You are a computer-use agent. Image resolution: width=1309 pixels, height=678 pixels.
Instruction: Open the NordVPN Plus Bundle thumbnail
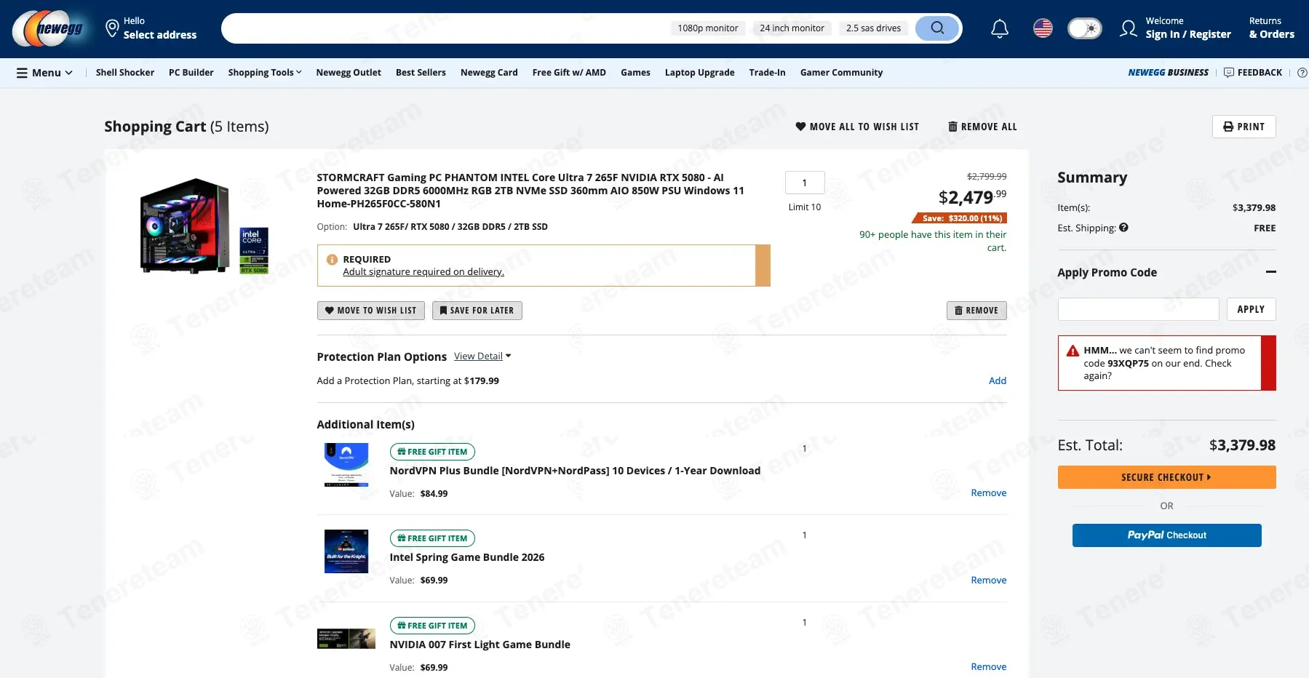[x=346, y=465]
